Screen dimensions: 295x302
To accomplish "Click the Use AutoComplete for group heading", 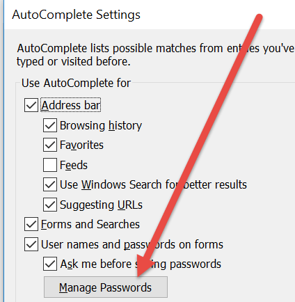I will tap(76, 83).
